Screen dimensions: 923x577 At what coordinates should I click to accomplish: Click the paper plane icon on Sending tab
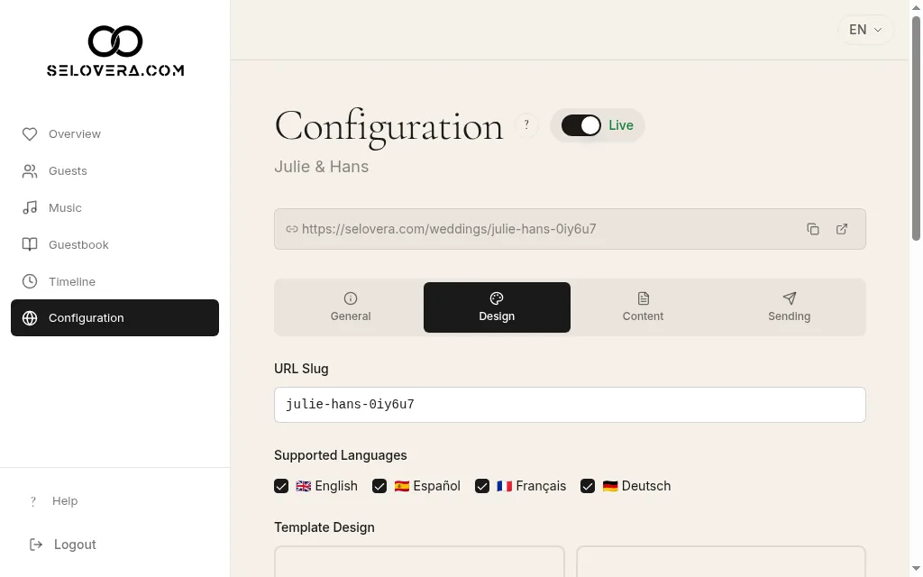tap(789, 298)
